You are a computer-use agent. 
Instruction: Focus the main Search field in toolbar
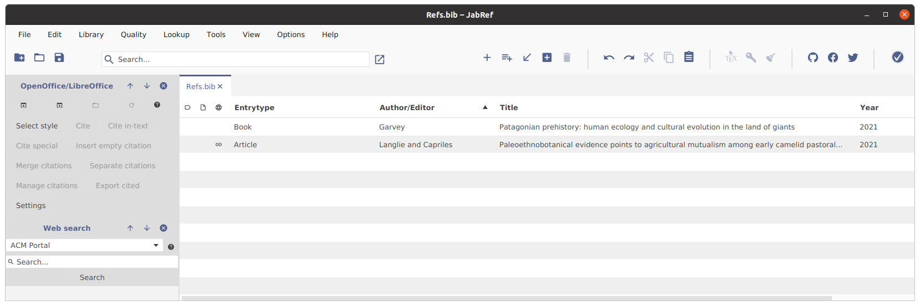coord(236,59)
